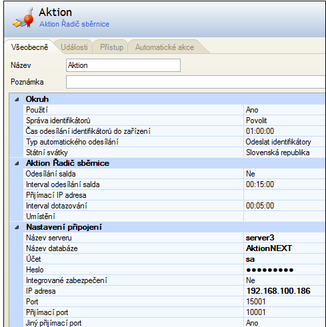The image size is (326, 327).
Task: Select the Jiný přijímací port row
Action: click(x=174, y=322)
